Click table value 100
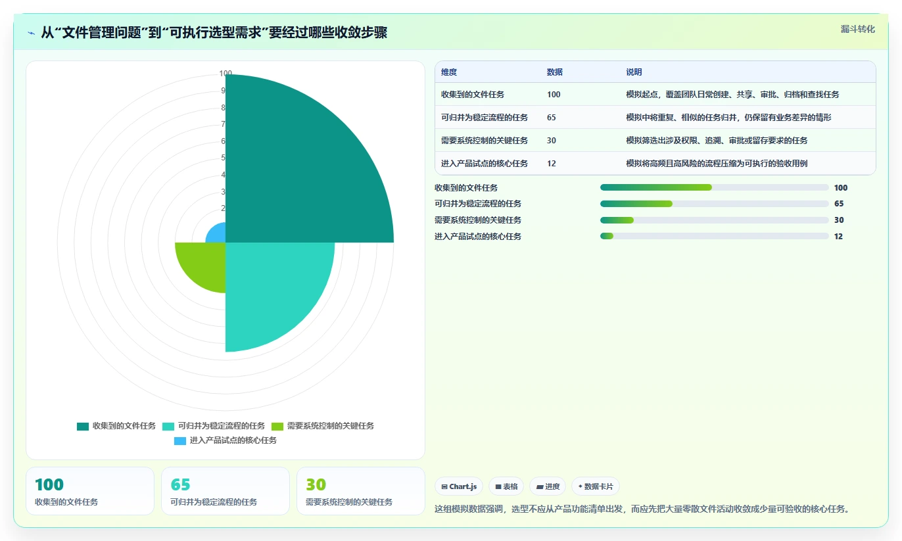The height and width of the screenshot is (541, 902). 554,95
